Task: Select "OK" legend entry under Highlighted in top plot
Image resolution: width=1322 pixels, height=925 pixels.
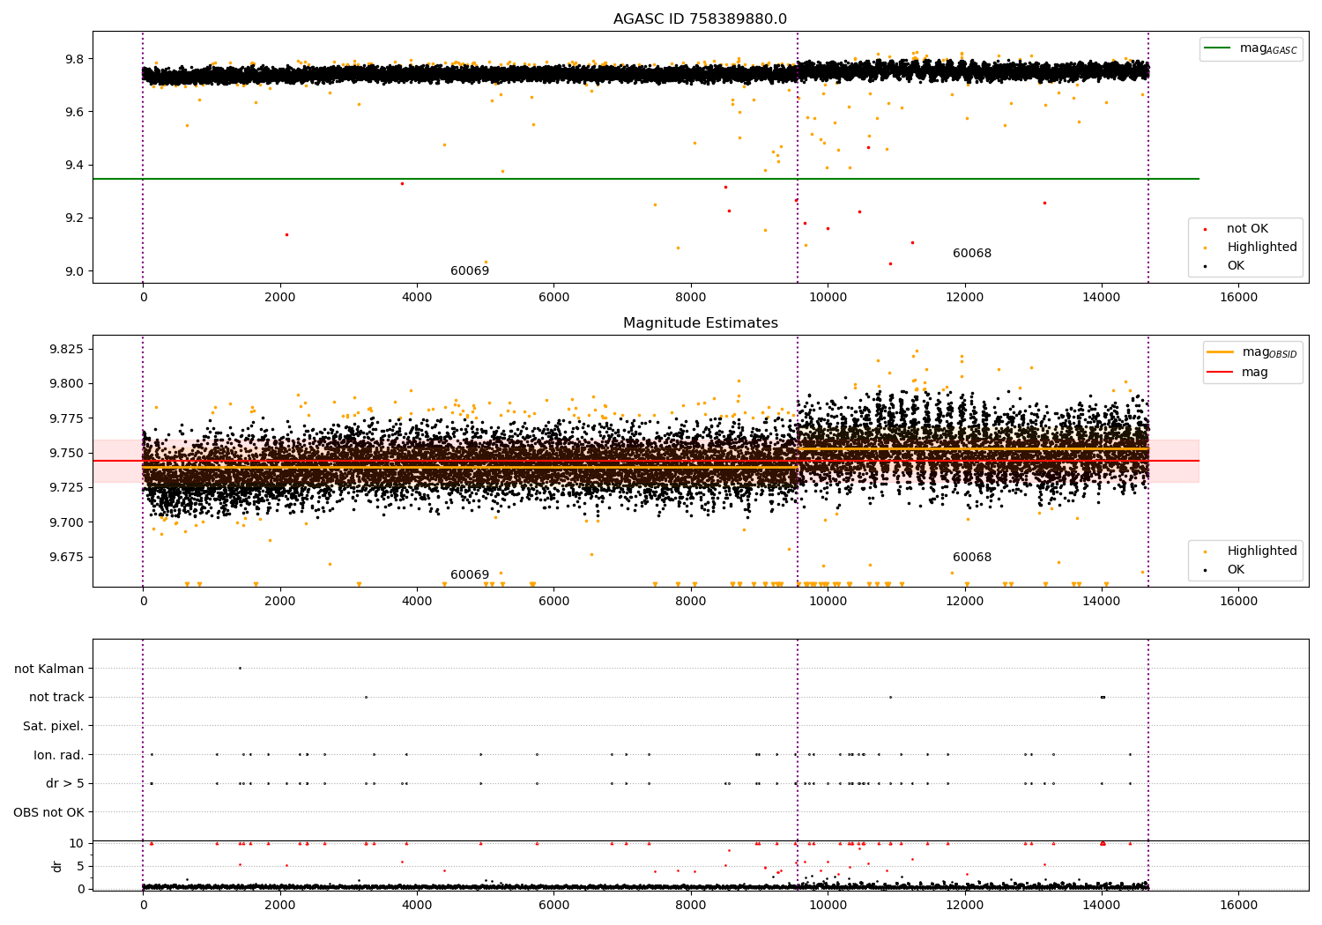Action: click(x=1236, y=266)
